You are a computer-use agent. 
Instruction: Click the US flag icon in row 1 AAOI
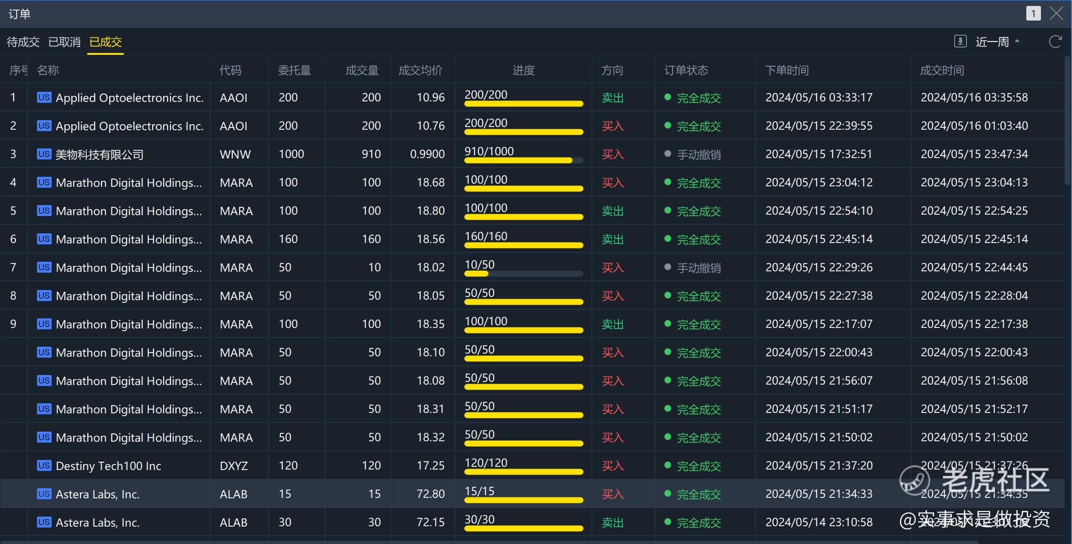44,97
